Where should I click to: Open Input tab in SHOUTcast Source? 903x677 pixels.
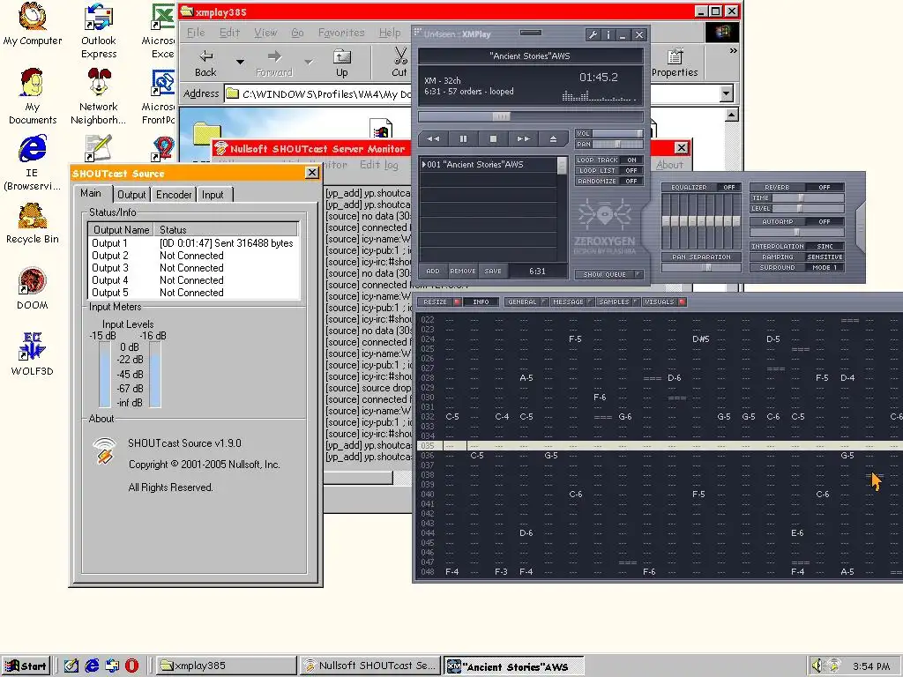213,195
